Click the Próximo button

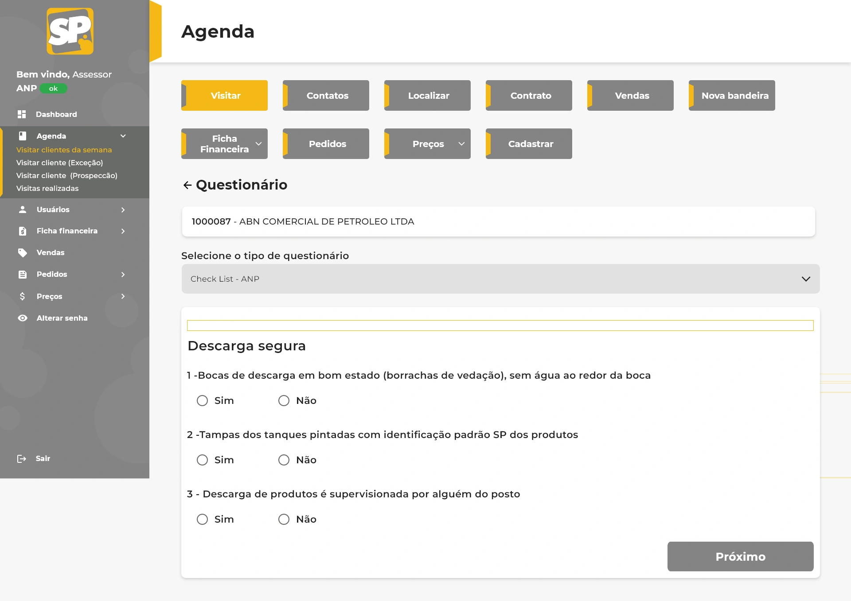click(x=740, y=556)
